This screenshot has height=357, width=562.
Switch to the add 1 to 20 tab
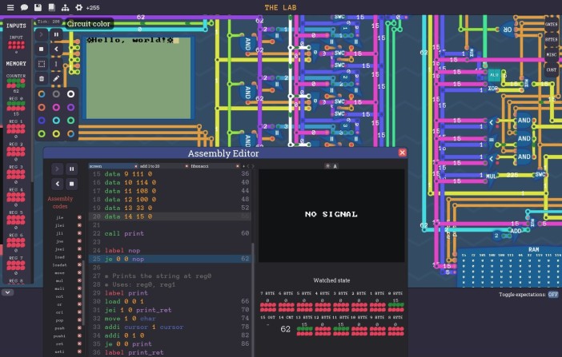[150, 166]
